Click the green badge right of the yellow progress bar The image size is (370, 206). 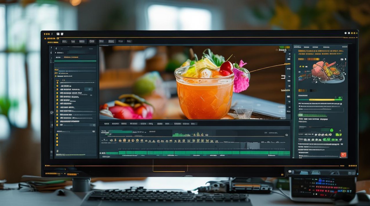(340, 98)
